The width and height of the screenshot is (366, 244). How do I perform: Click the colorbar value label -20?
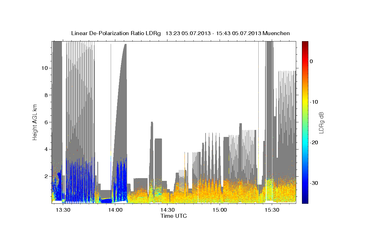click(314, 142)
